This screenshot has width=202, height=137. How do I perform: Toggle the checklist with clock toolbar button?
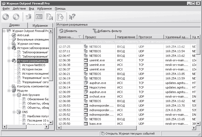[60, 17]
